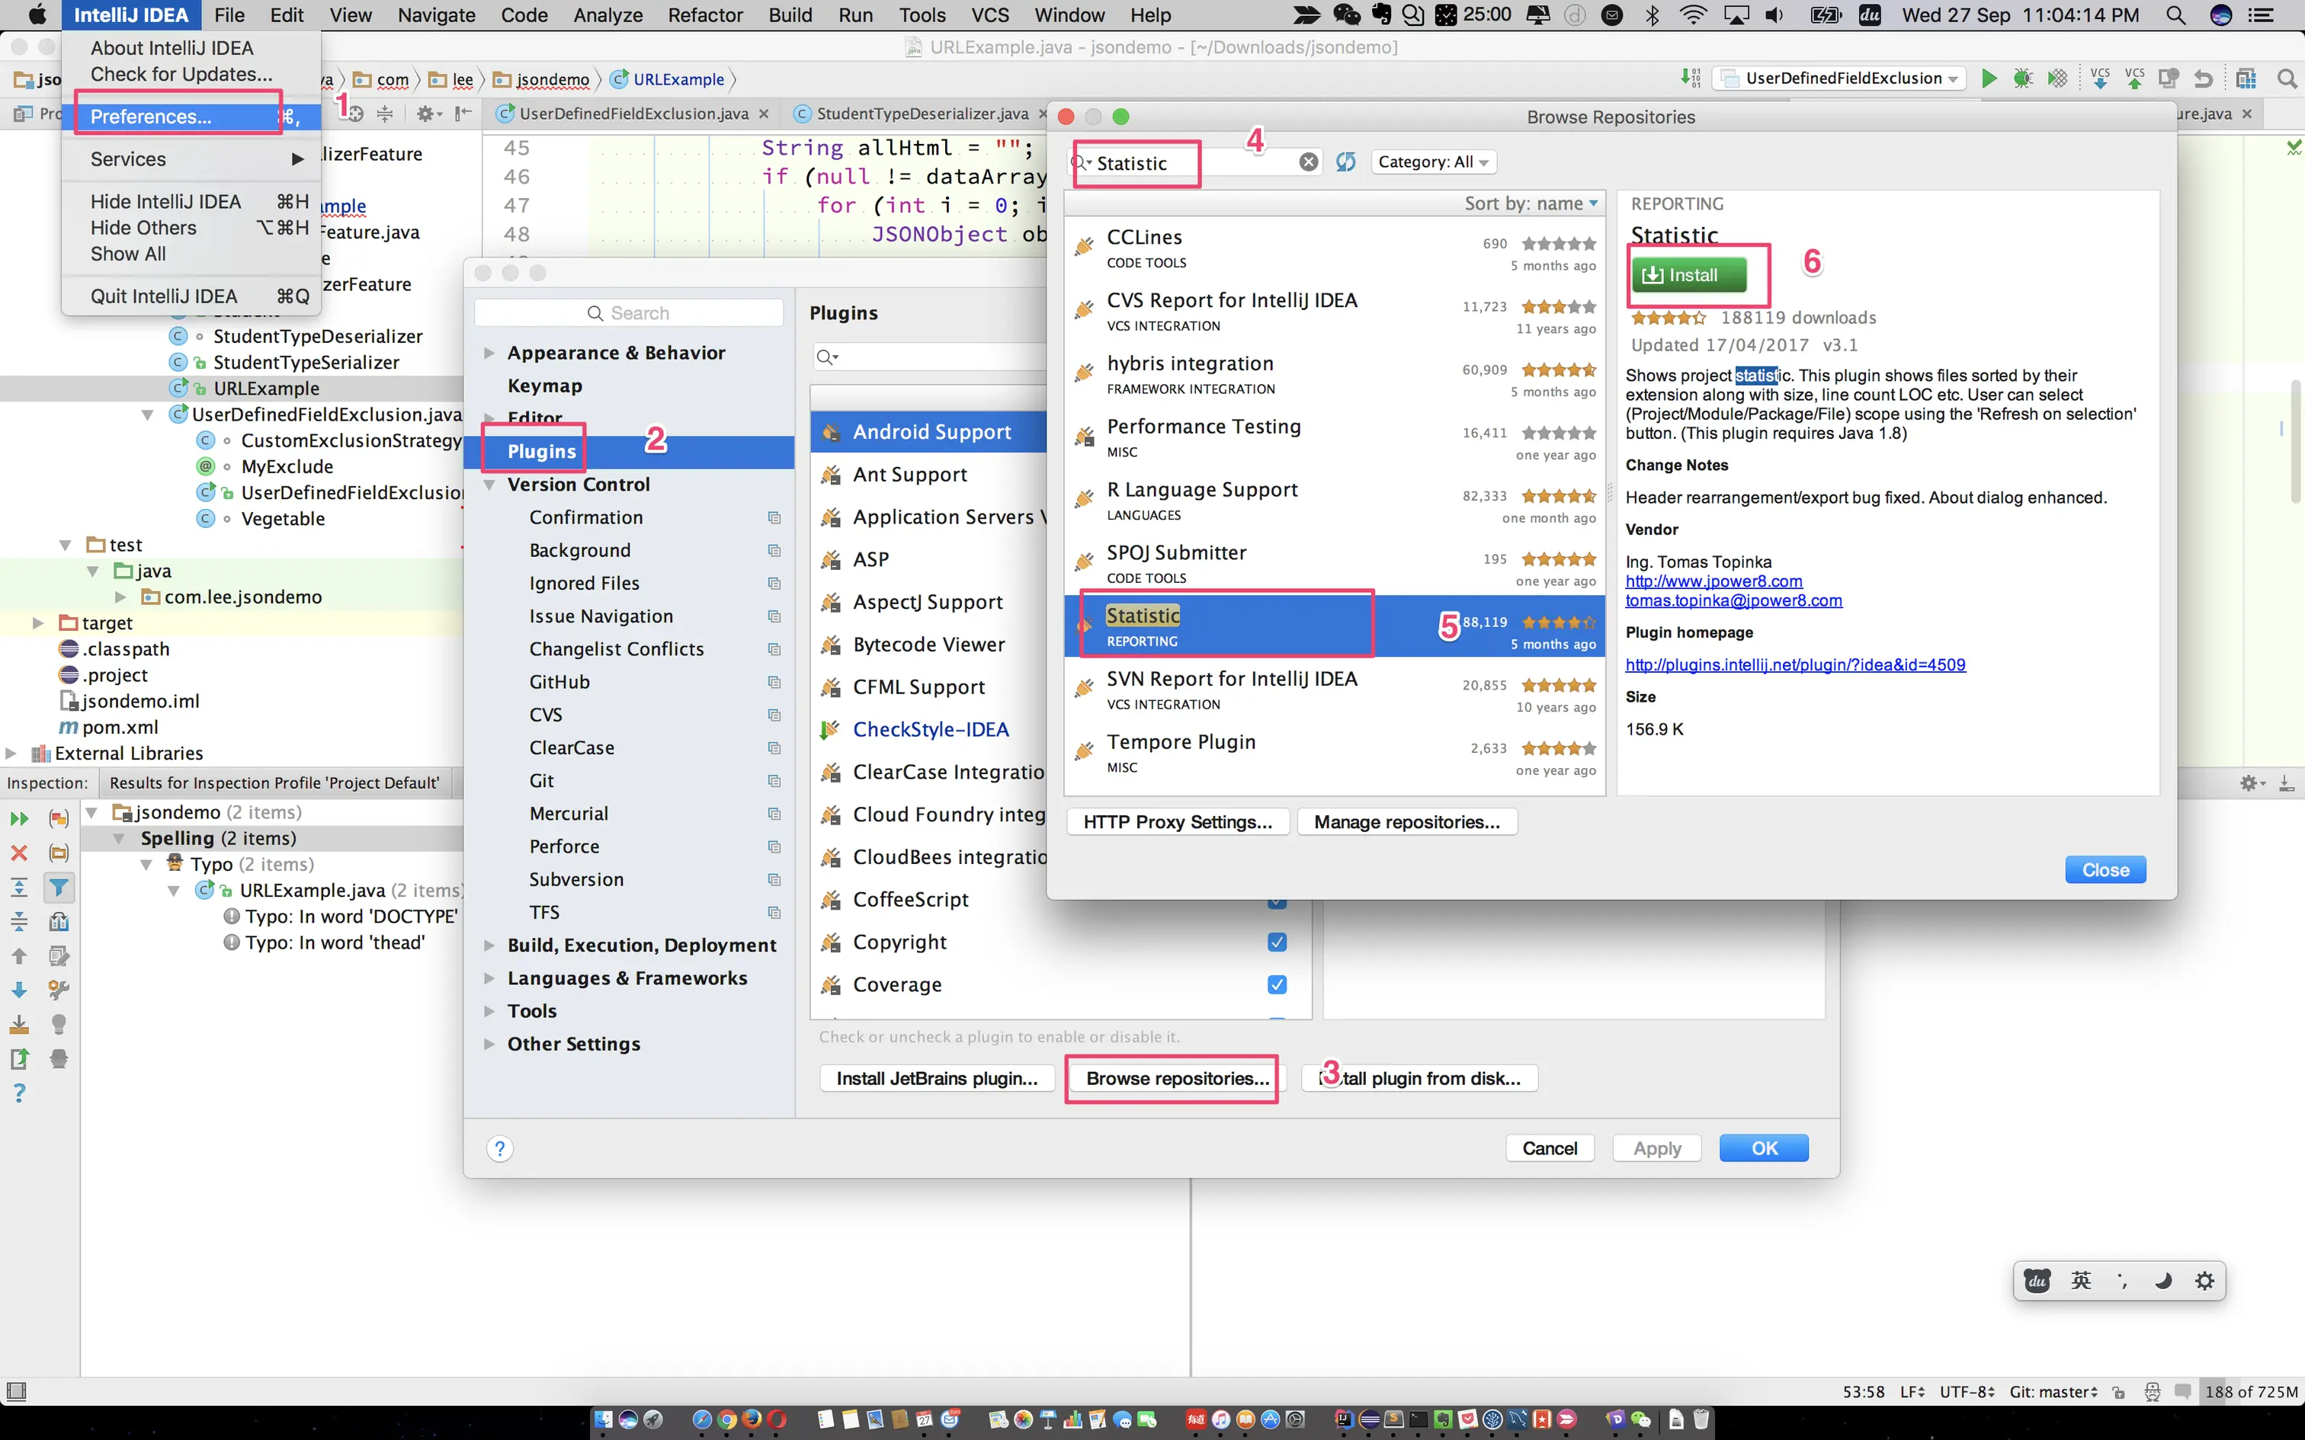Click the help question mark in Preferences
2305x1440 pixels.
click(x=499, y=1149)
